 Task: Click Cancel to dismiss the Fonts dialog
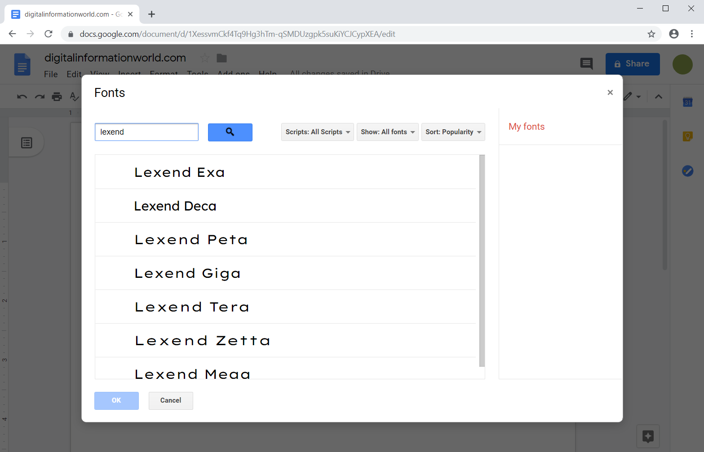[171, 400]
